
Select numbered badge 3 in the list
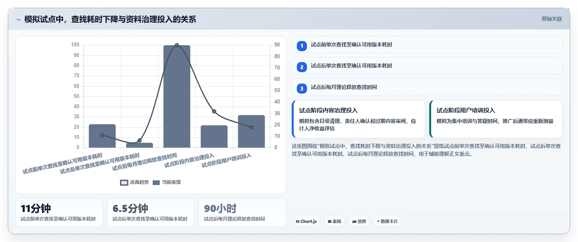tap(301, 88)
